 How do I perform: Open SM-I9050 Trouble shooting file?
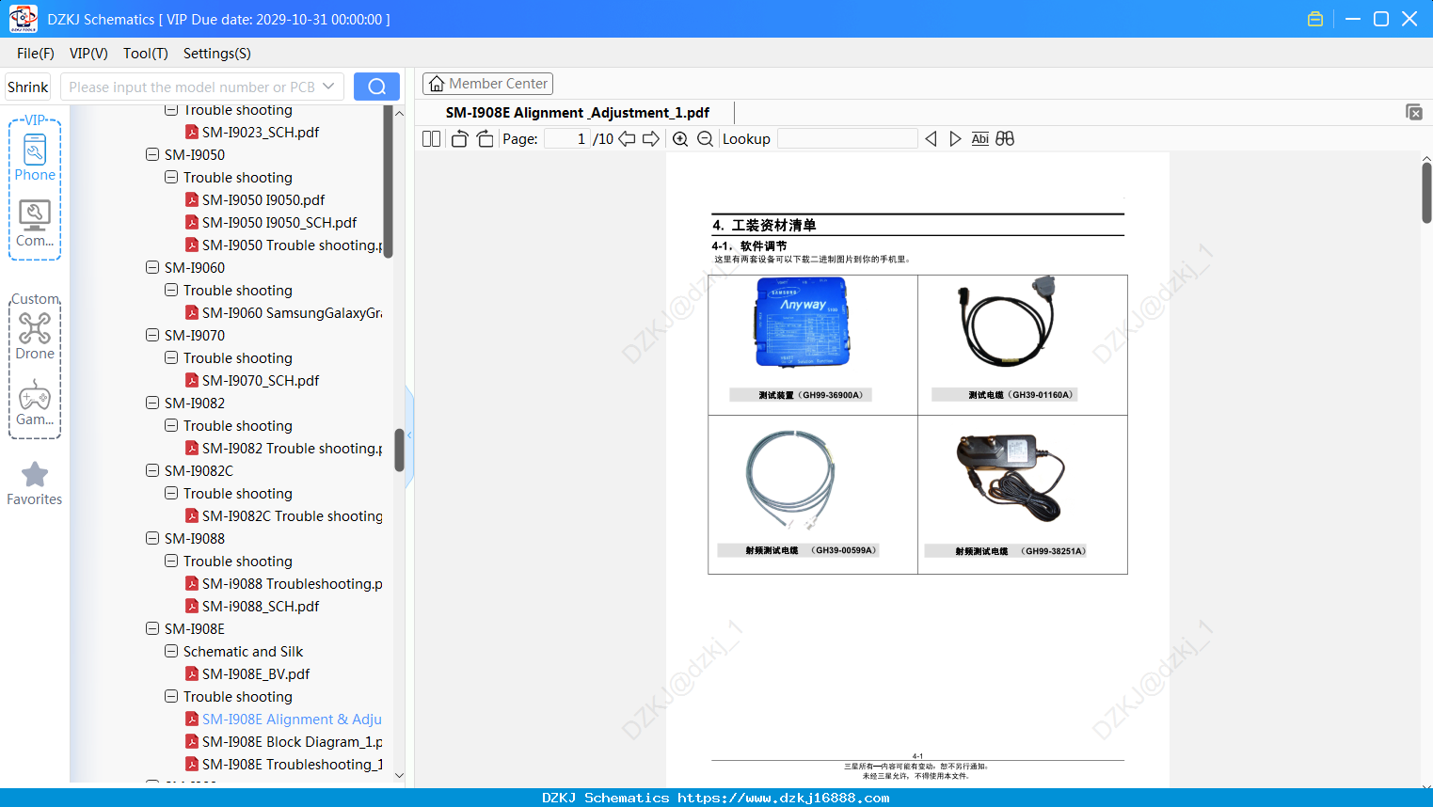[283, 245]
